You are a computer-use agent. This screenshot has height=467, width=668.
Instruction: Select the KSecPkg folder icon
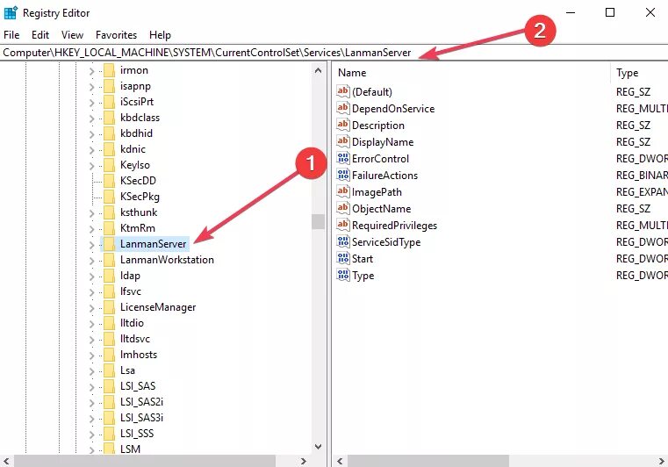click(109, 197)
